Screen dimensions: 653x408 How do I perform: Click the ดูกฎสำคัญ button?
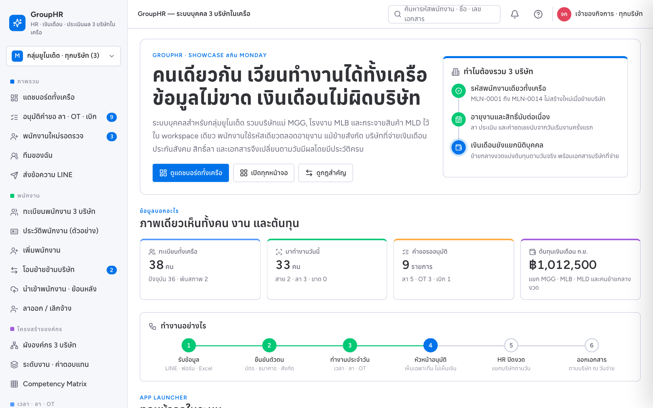pyautogui.click(x=325, y=173)
